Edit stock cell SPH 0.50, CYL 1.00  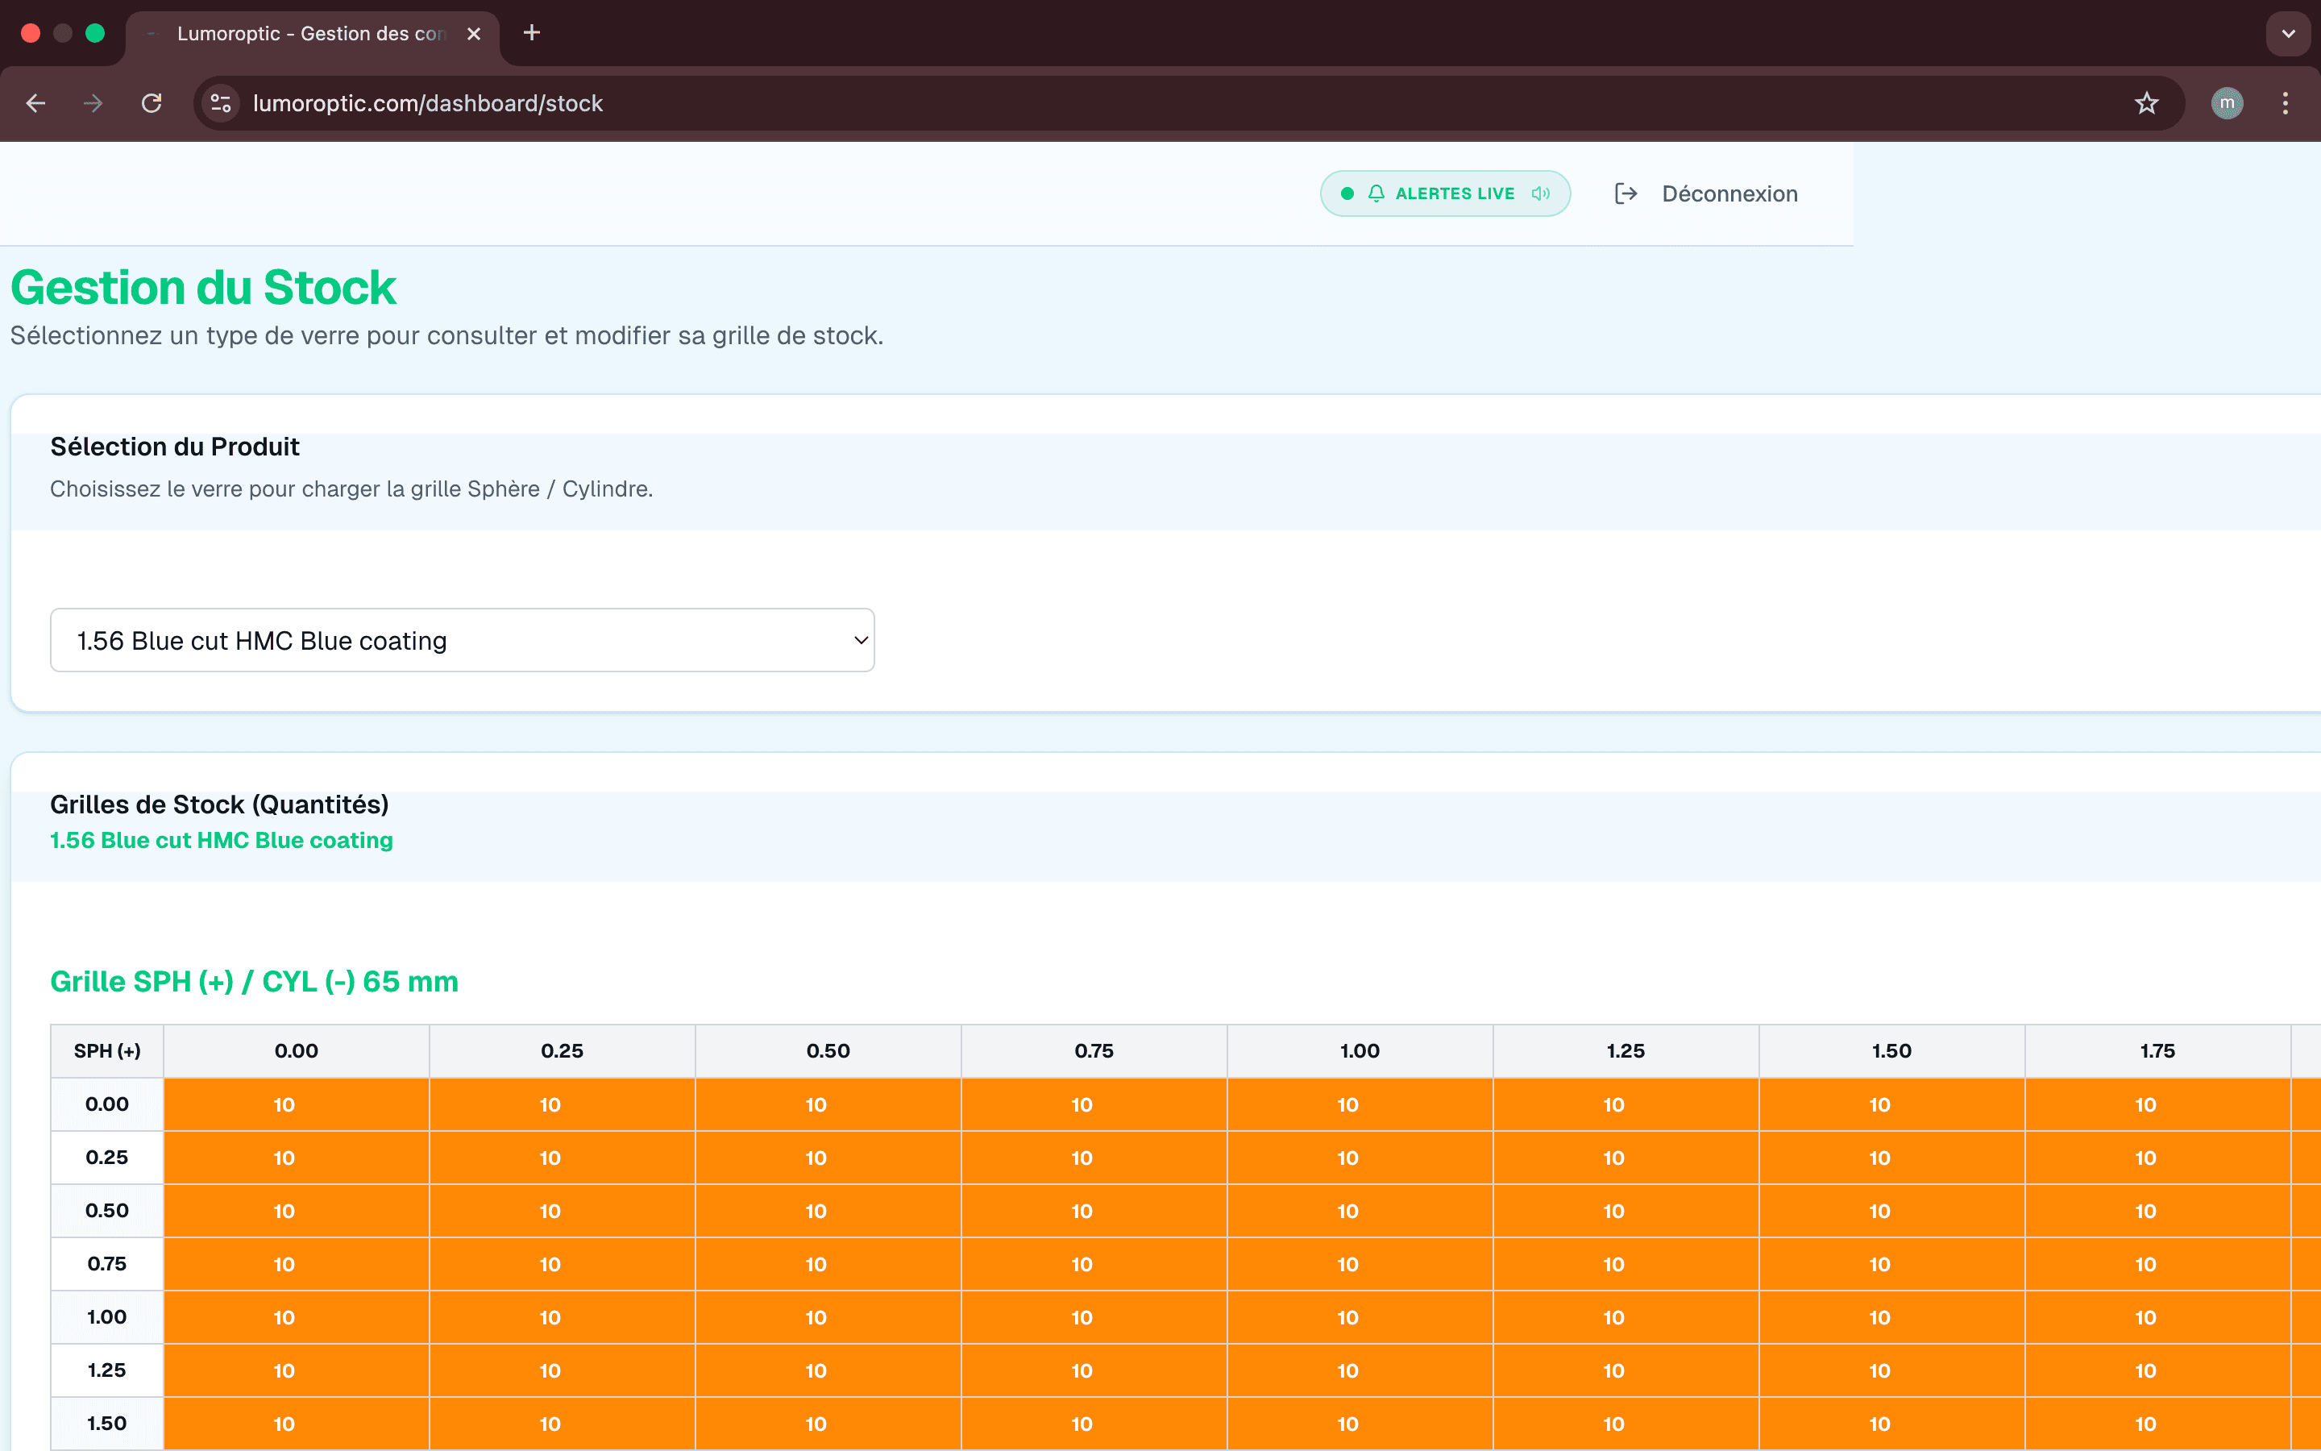[1360, 1211]
